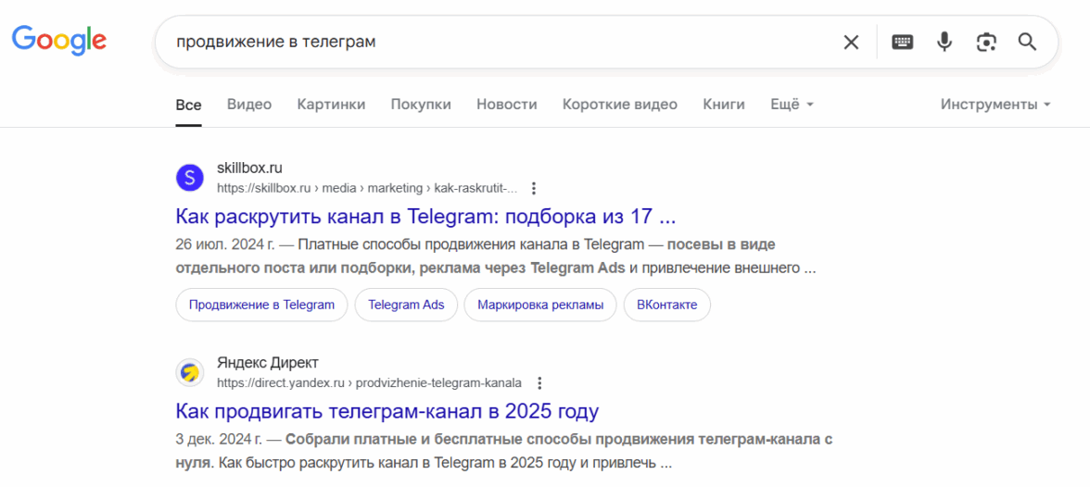Click the Яндекс Директ favicon

189,373
